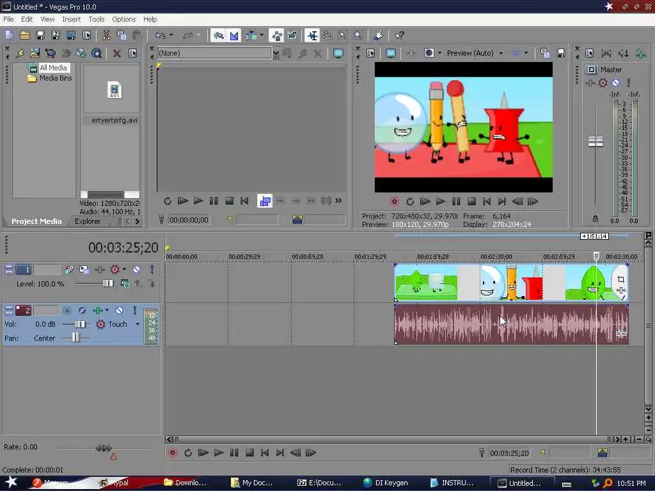Mute audio track 2
Image resolution: width=655 pixels, height=491 pixels.
[x=120, y=310]
